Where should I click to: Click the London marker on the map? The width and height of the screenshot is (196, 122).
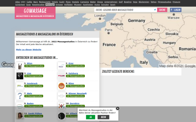100,19
